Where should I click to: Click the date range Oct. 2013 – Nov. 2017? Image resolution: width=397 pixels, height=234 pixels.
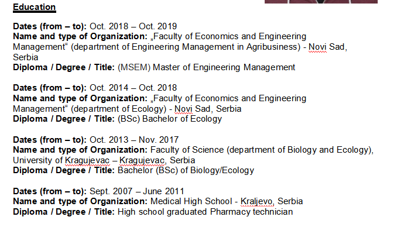[134, 139]
